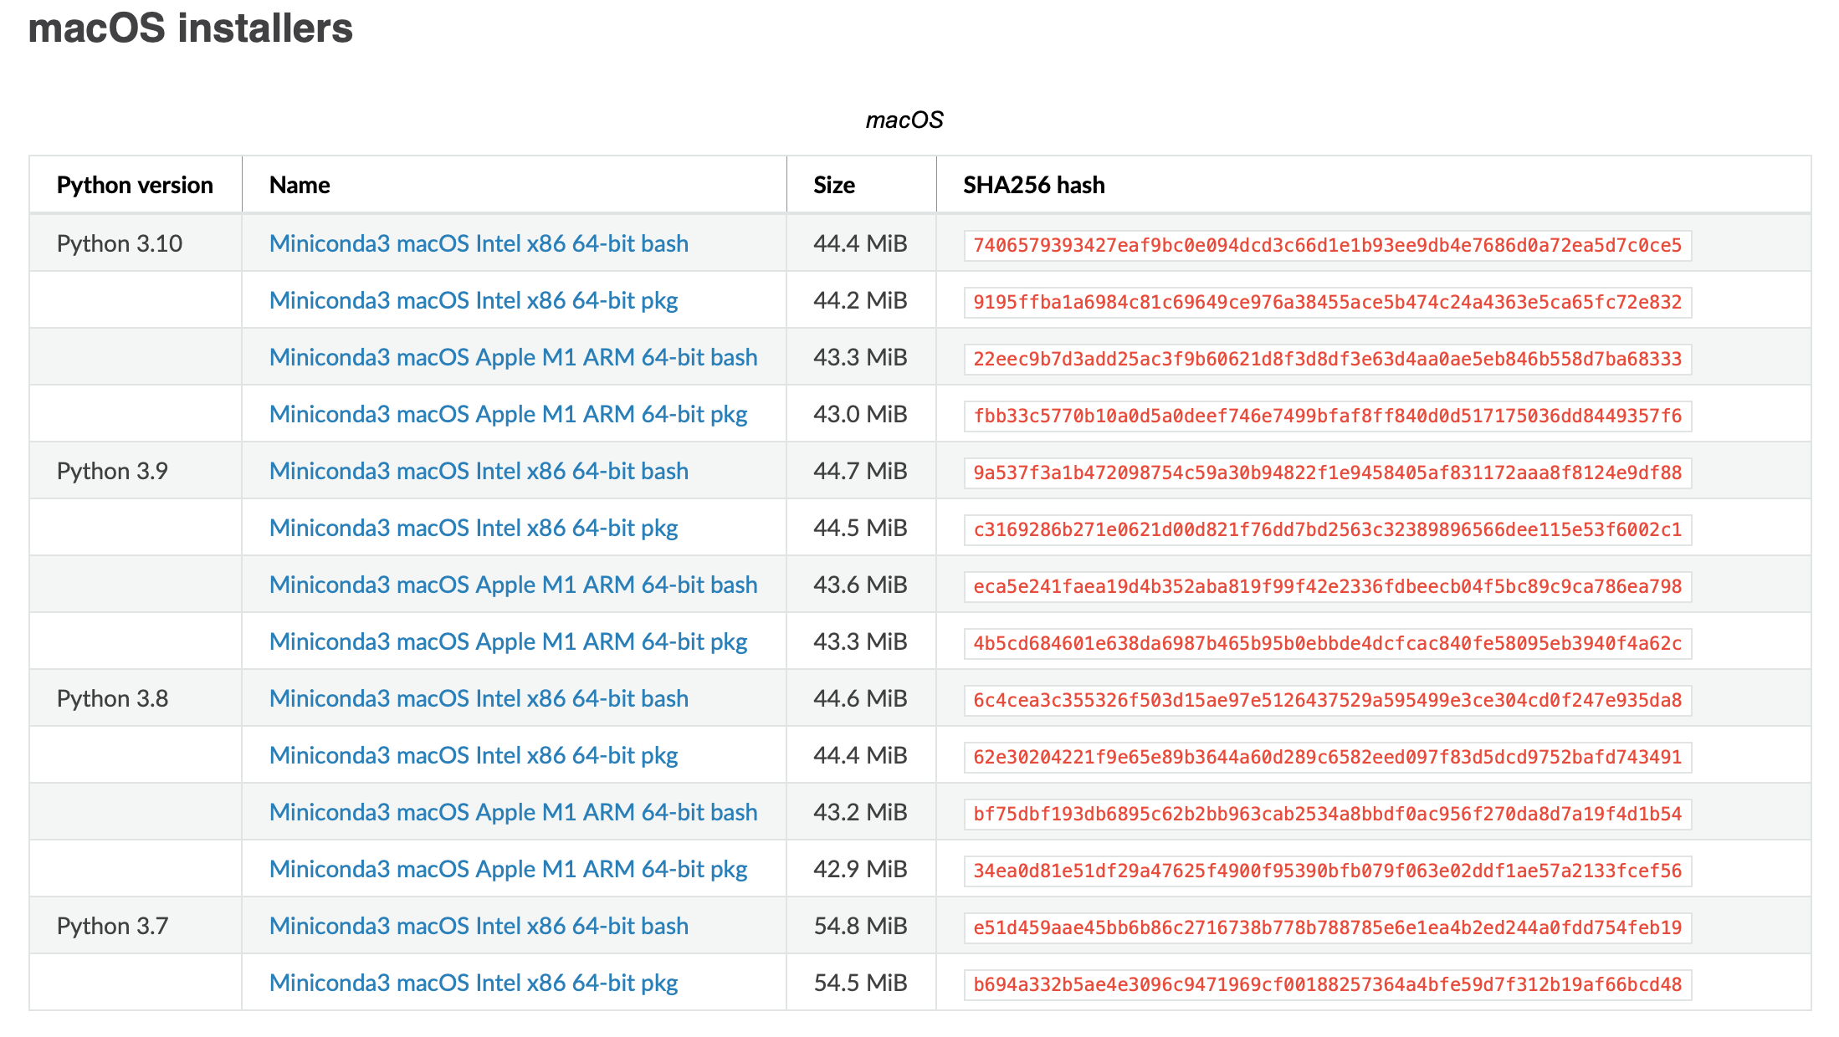Open Python 3.7 Intel x86 64-bit pkg link
This screenshot has height=1037, width=1839.
tap(474, 983)
